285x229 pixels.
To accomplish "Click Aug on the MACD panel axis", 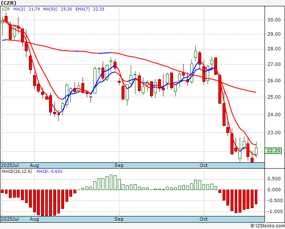I will click(34, 219).
